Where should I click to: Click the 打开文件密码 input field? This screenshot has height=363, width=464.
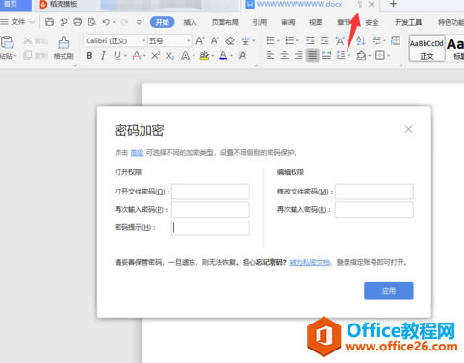click(211, 192)
